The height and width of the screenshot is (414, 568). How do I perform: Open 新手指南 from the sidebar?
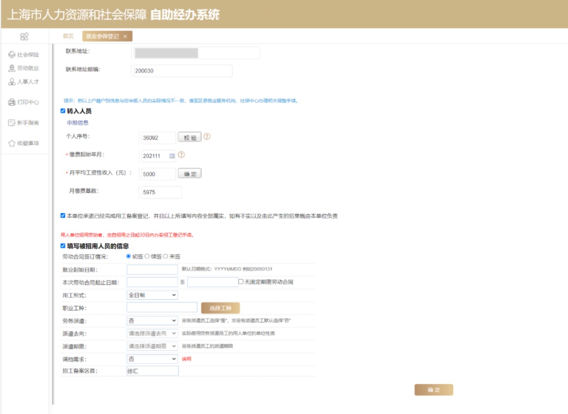point(24,123)
